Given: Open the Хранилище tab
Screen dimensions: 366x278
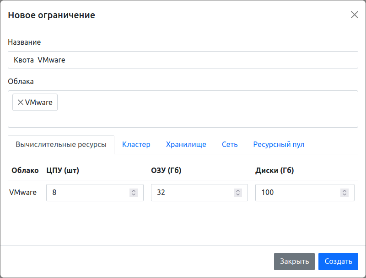Looking at the screenshot, I should 186,144.
